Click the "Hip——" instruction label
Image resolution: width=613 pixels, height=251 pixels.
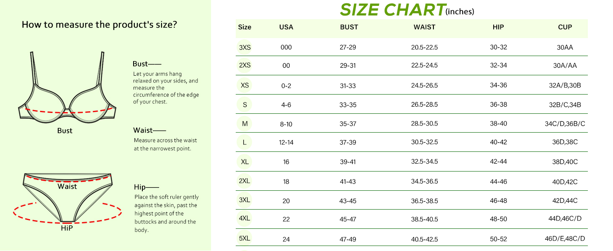coord(147,187)
